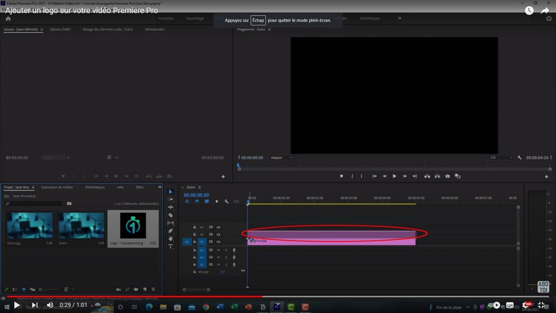556x313 pixels.
Task: Open the Adapter zoom level dropdown
Action: [x=281, y=158]
